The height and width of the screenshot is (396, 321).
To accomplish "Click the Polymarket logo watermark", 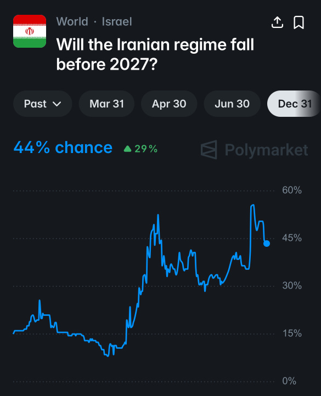I will tap(254, 150).
